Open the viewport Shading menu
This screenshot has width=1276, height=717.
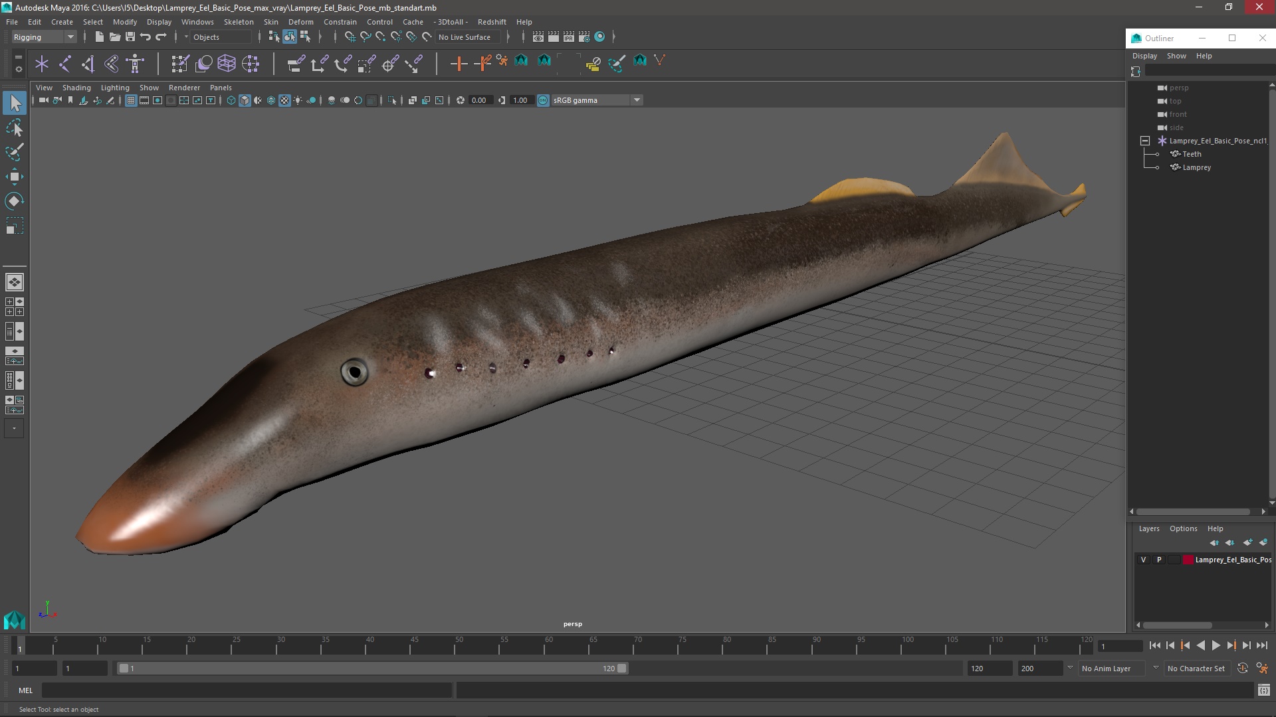[x=76, y=88]
